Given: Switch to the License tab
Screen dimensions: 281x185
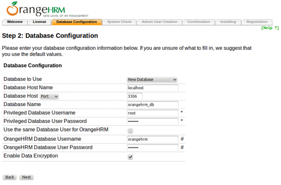Looking at the screenshot, I should pyautogui.click(x=39, y=22).
